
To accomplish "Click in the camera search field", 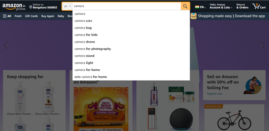I will [x=126, y=6].
